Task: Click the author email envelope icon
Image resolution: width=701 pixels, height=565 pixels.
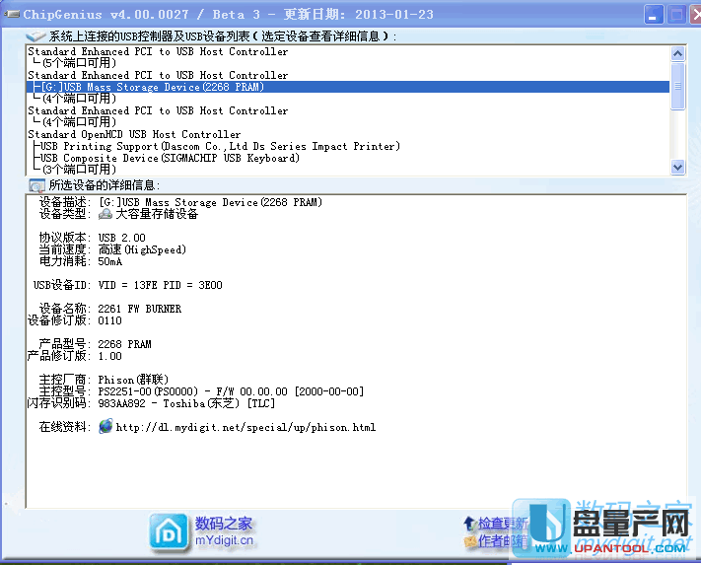Action: [x=470, y=541]
